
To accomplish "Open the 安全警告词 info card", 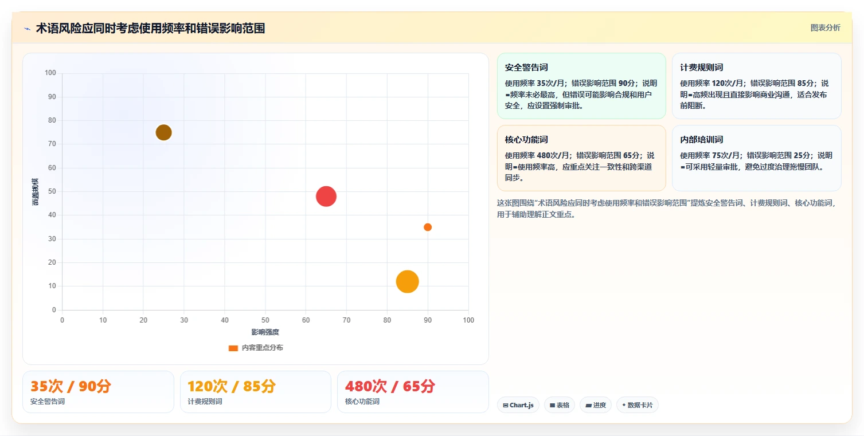I will [581, 86].
